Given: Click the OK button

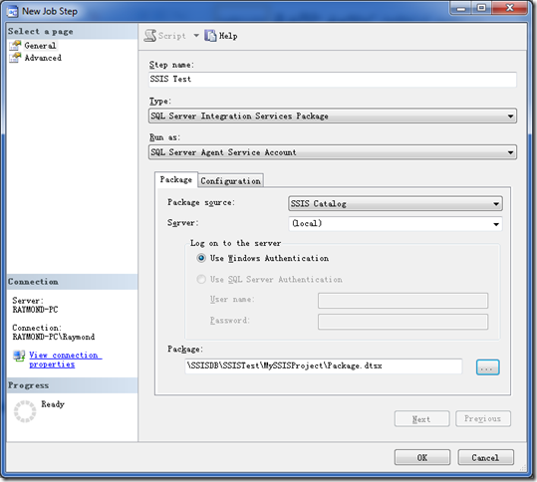Looking at the screenshot, I should 422,457.
